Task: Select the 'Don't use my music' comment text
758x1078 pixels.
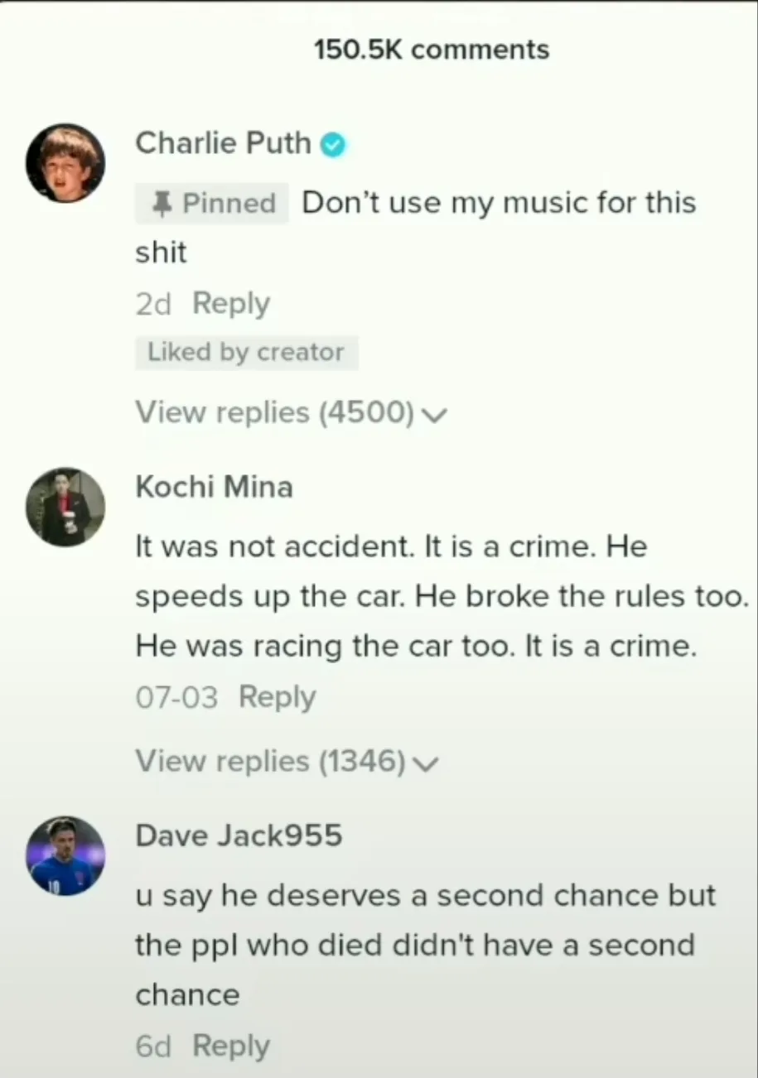Action: (416, 228)
